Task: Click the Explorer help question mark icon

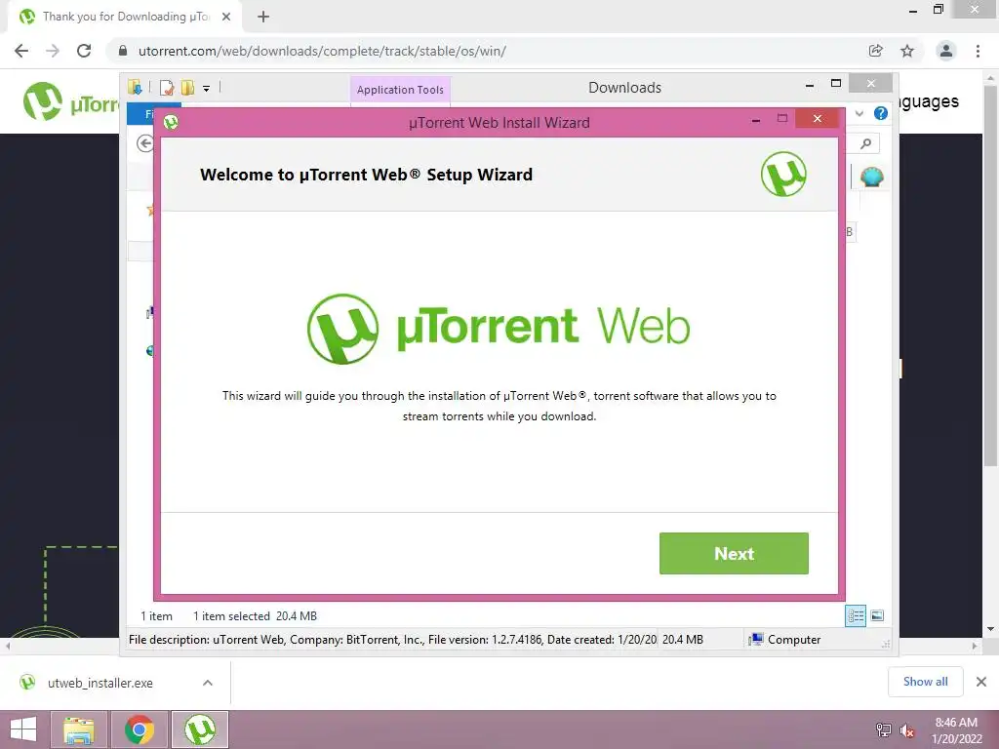Action: (x=881, y=113)
